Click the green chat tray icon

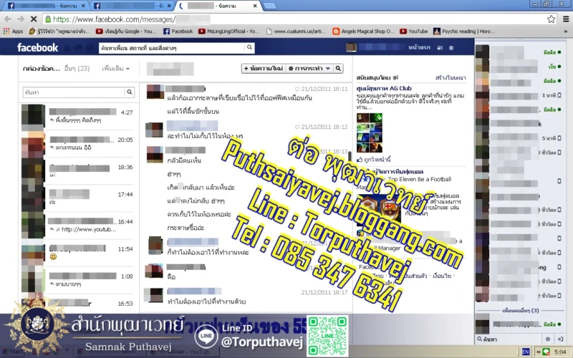(x=546, y=352)
